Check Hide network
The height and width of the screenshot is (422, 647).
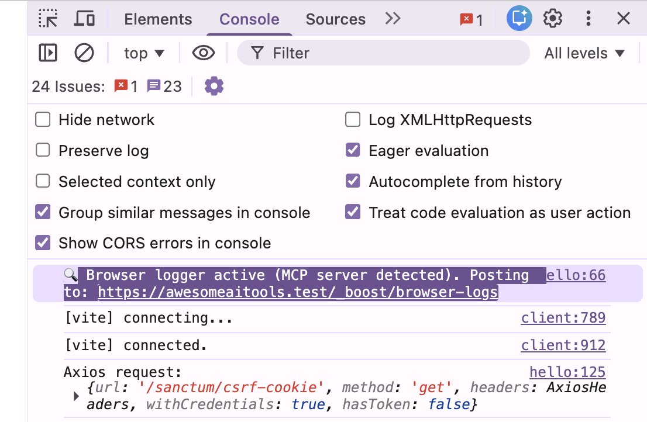tap(42, 119)
